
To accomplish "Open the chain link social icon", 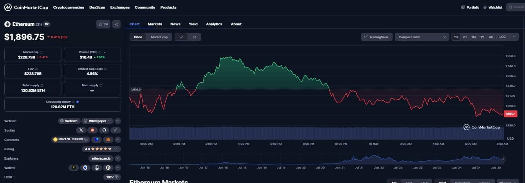I will [x=116, y=130].
